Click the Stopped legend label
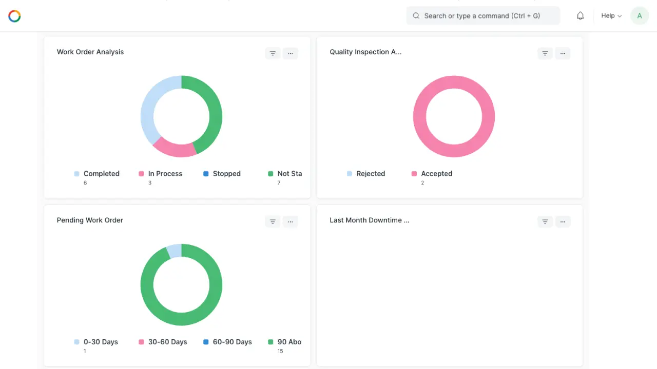657x369 pixels. click(226, 174)
